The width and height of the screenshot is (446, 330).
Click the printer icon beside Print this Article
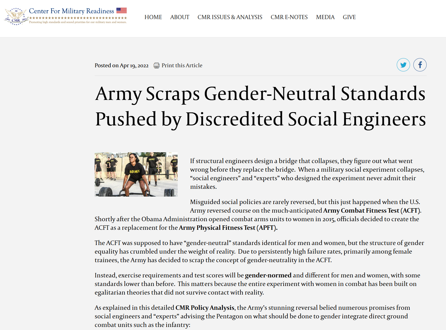click(x=157, y=66)
